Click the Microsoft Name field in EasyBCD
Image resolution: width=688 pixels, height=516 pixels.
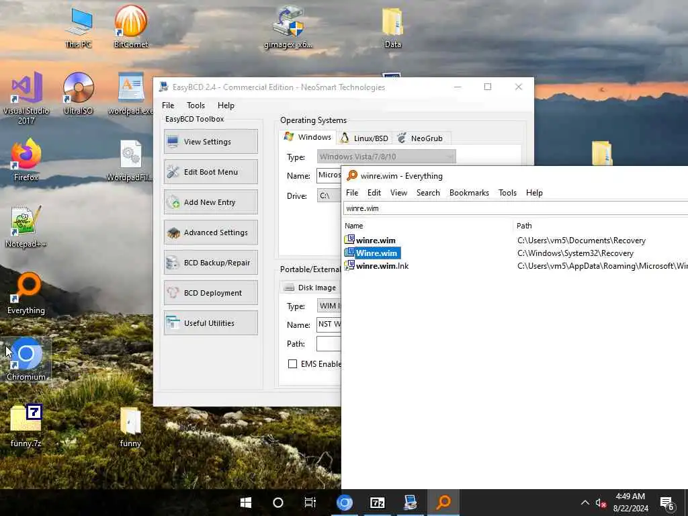[x=329, y=175]
